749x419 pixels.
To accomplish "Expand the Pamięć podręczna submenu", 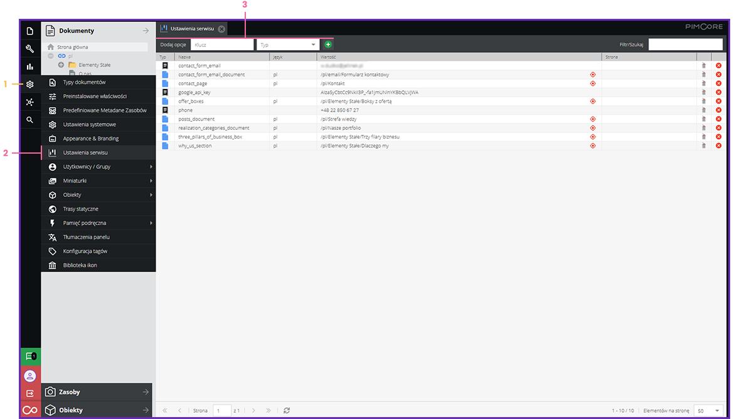I will pyautogui.click(x=151, y=223).
